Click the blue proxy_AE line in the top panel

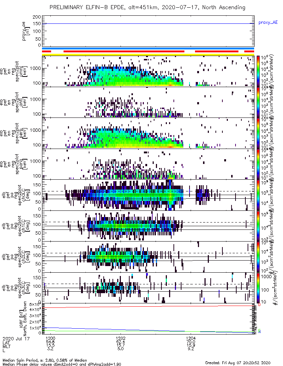point(148,23)
